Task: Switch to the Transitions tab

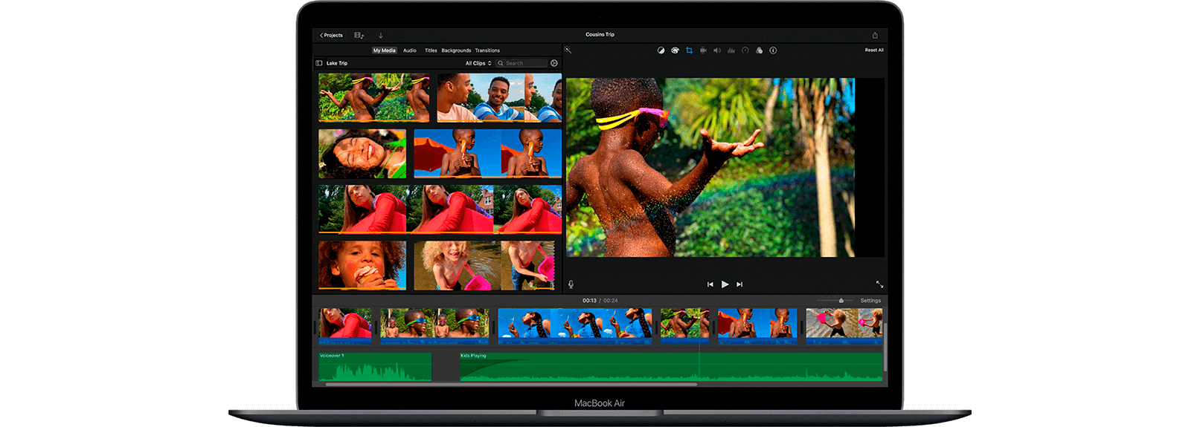Action: tap(487, 50)
